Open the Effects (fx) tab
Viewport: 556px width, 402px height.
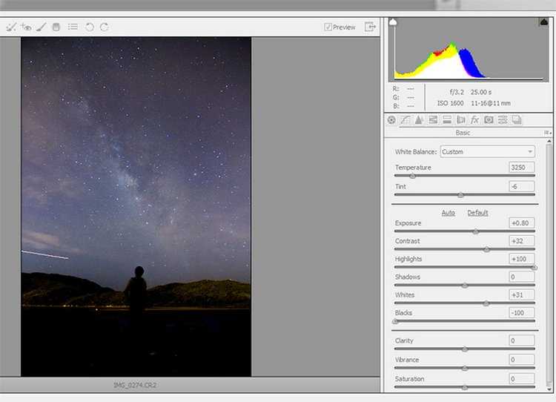pyautogui.click(x=474, y=120)
